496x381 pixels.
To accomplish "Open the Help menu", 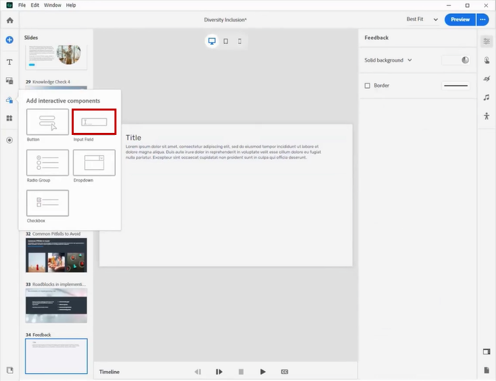I will tap(71, 5).
